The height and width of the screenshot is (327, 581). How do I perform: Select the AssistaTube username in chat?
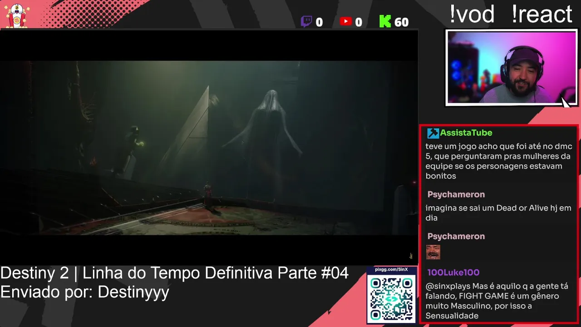[x=466, y=133]
